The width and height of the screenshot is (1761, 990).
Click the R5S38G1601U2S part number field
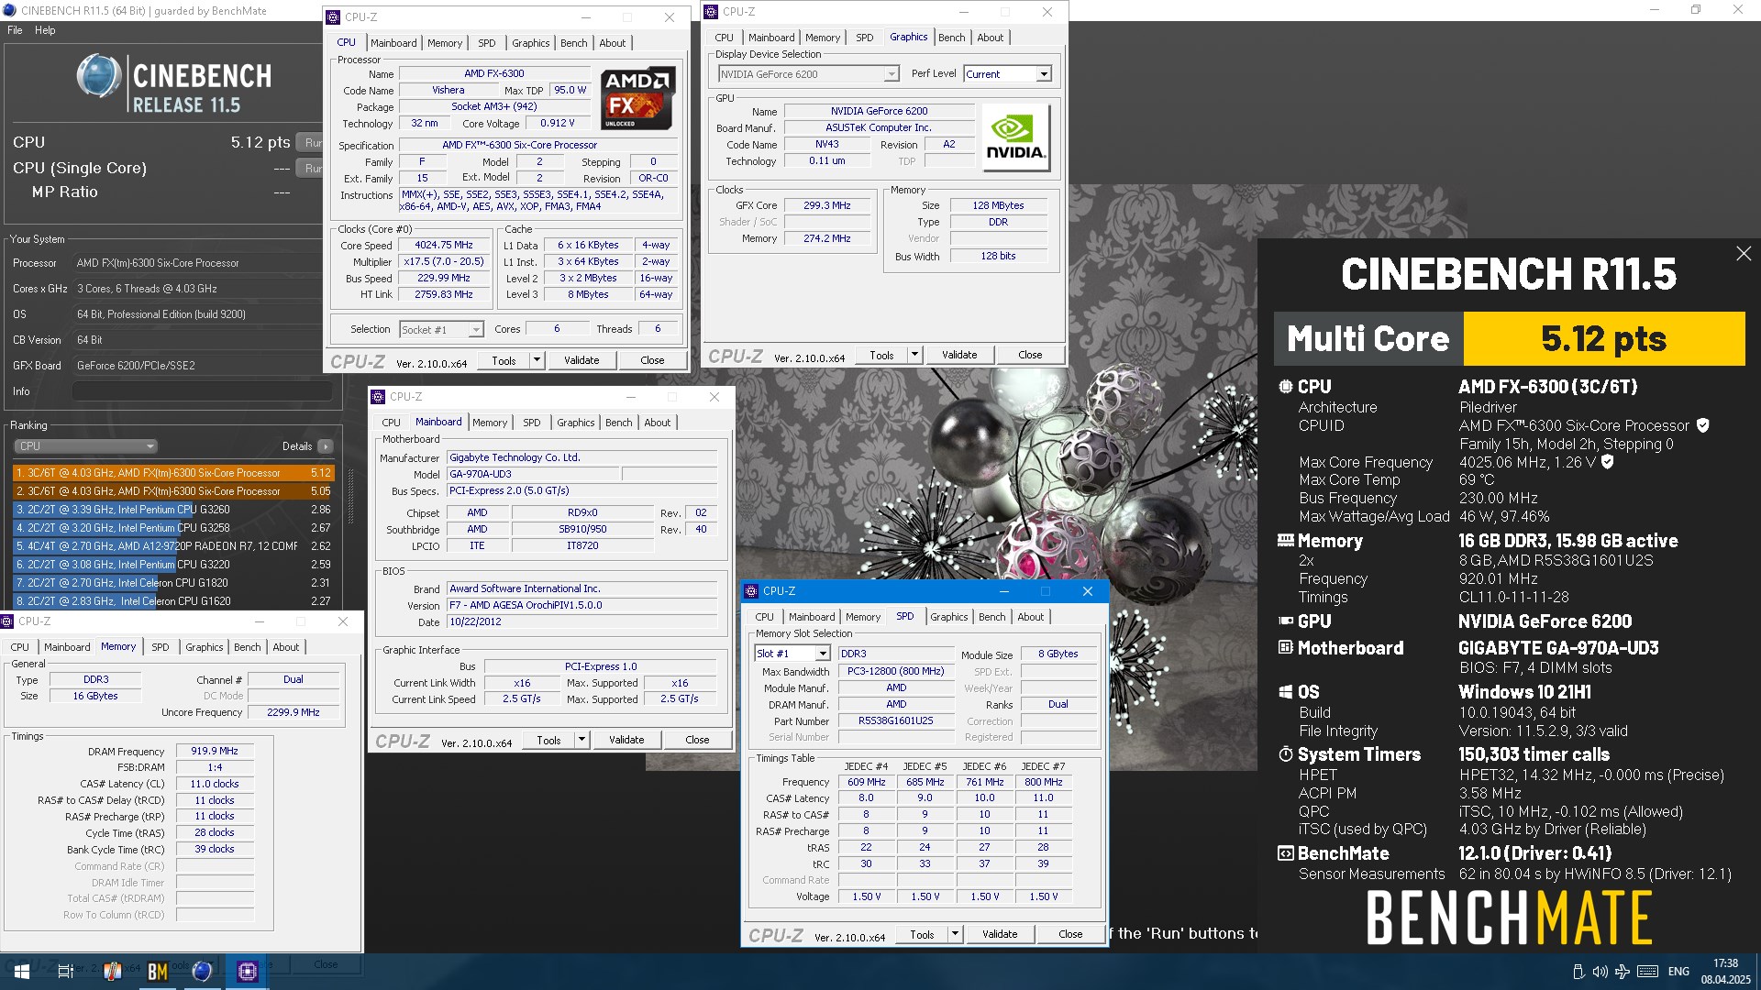(896, 721)
